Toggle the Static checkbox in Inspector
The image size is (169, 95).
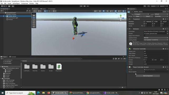tap(161, 12)
